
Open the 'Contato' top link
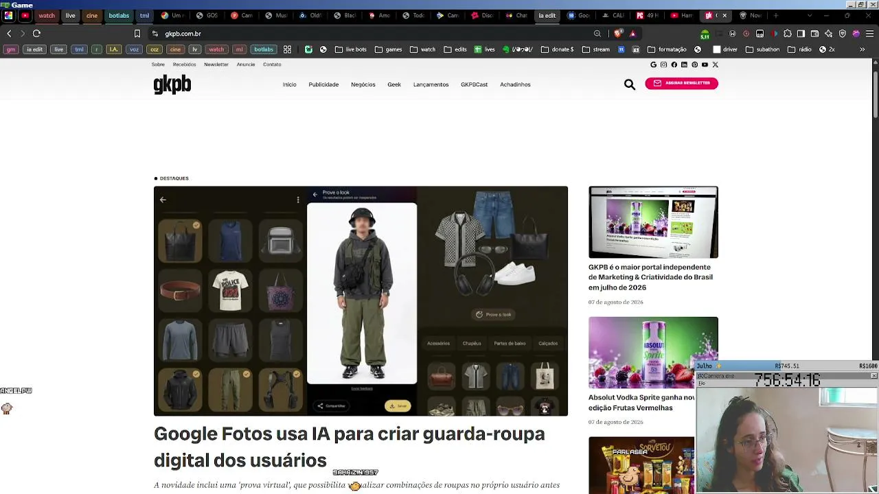click(272, 64)
